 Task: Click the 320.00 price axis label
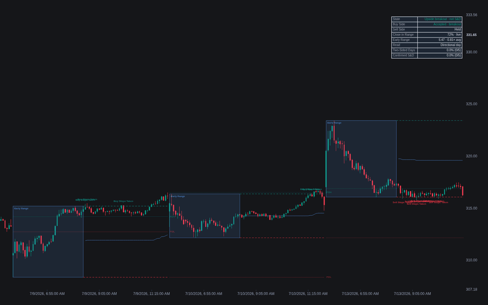[x=471, y=156]
